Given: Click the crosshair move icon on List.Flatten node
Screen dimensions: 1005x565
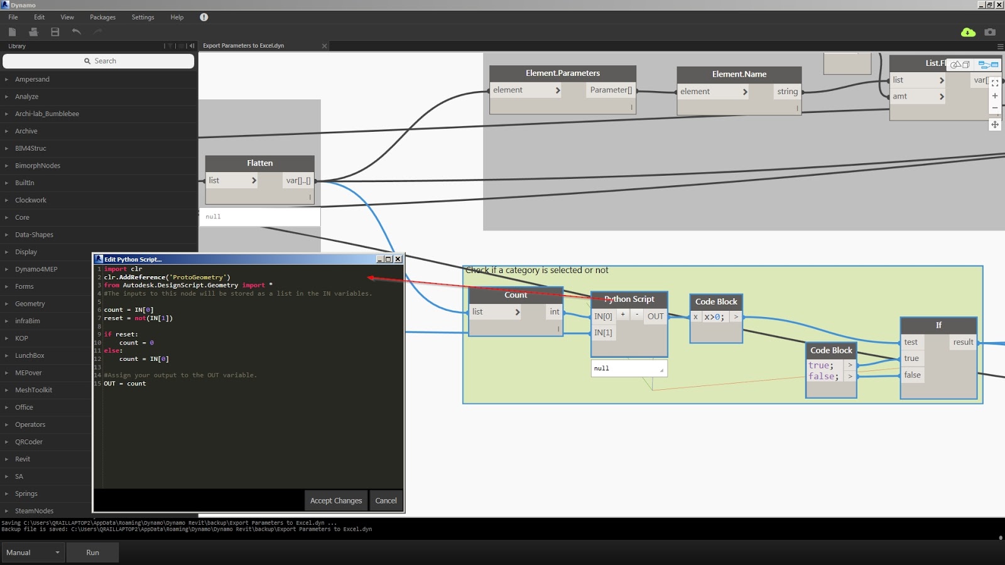Looking at the screenshot, I should 995,126.
